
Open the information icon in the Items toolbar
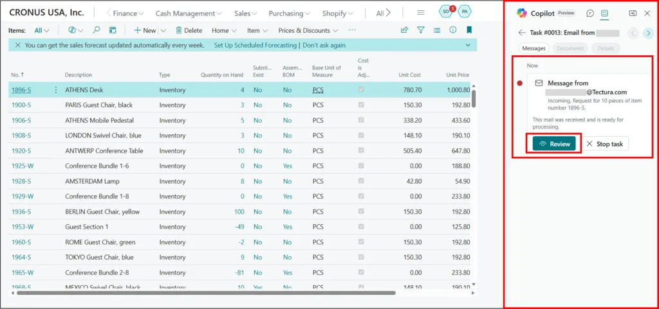pos(453,30)
